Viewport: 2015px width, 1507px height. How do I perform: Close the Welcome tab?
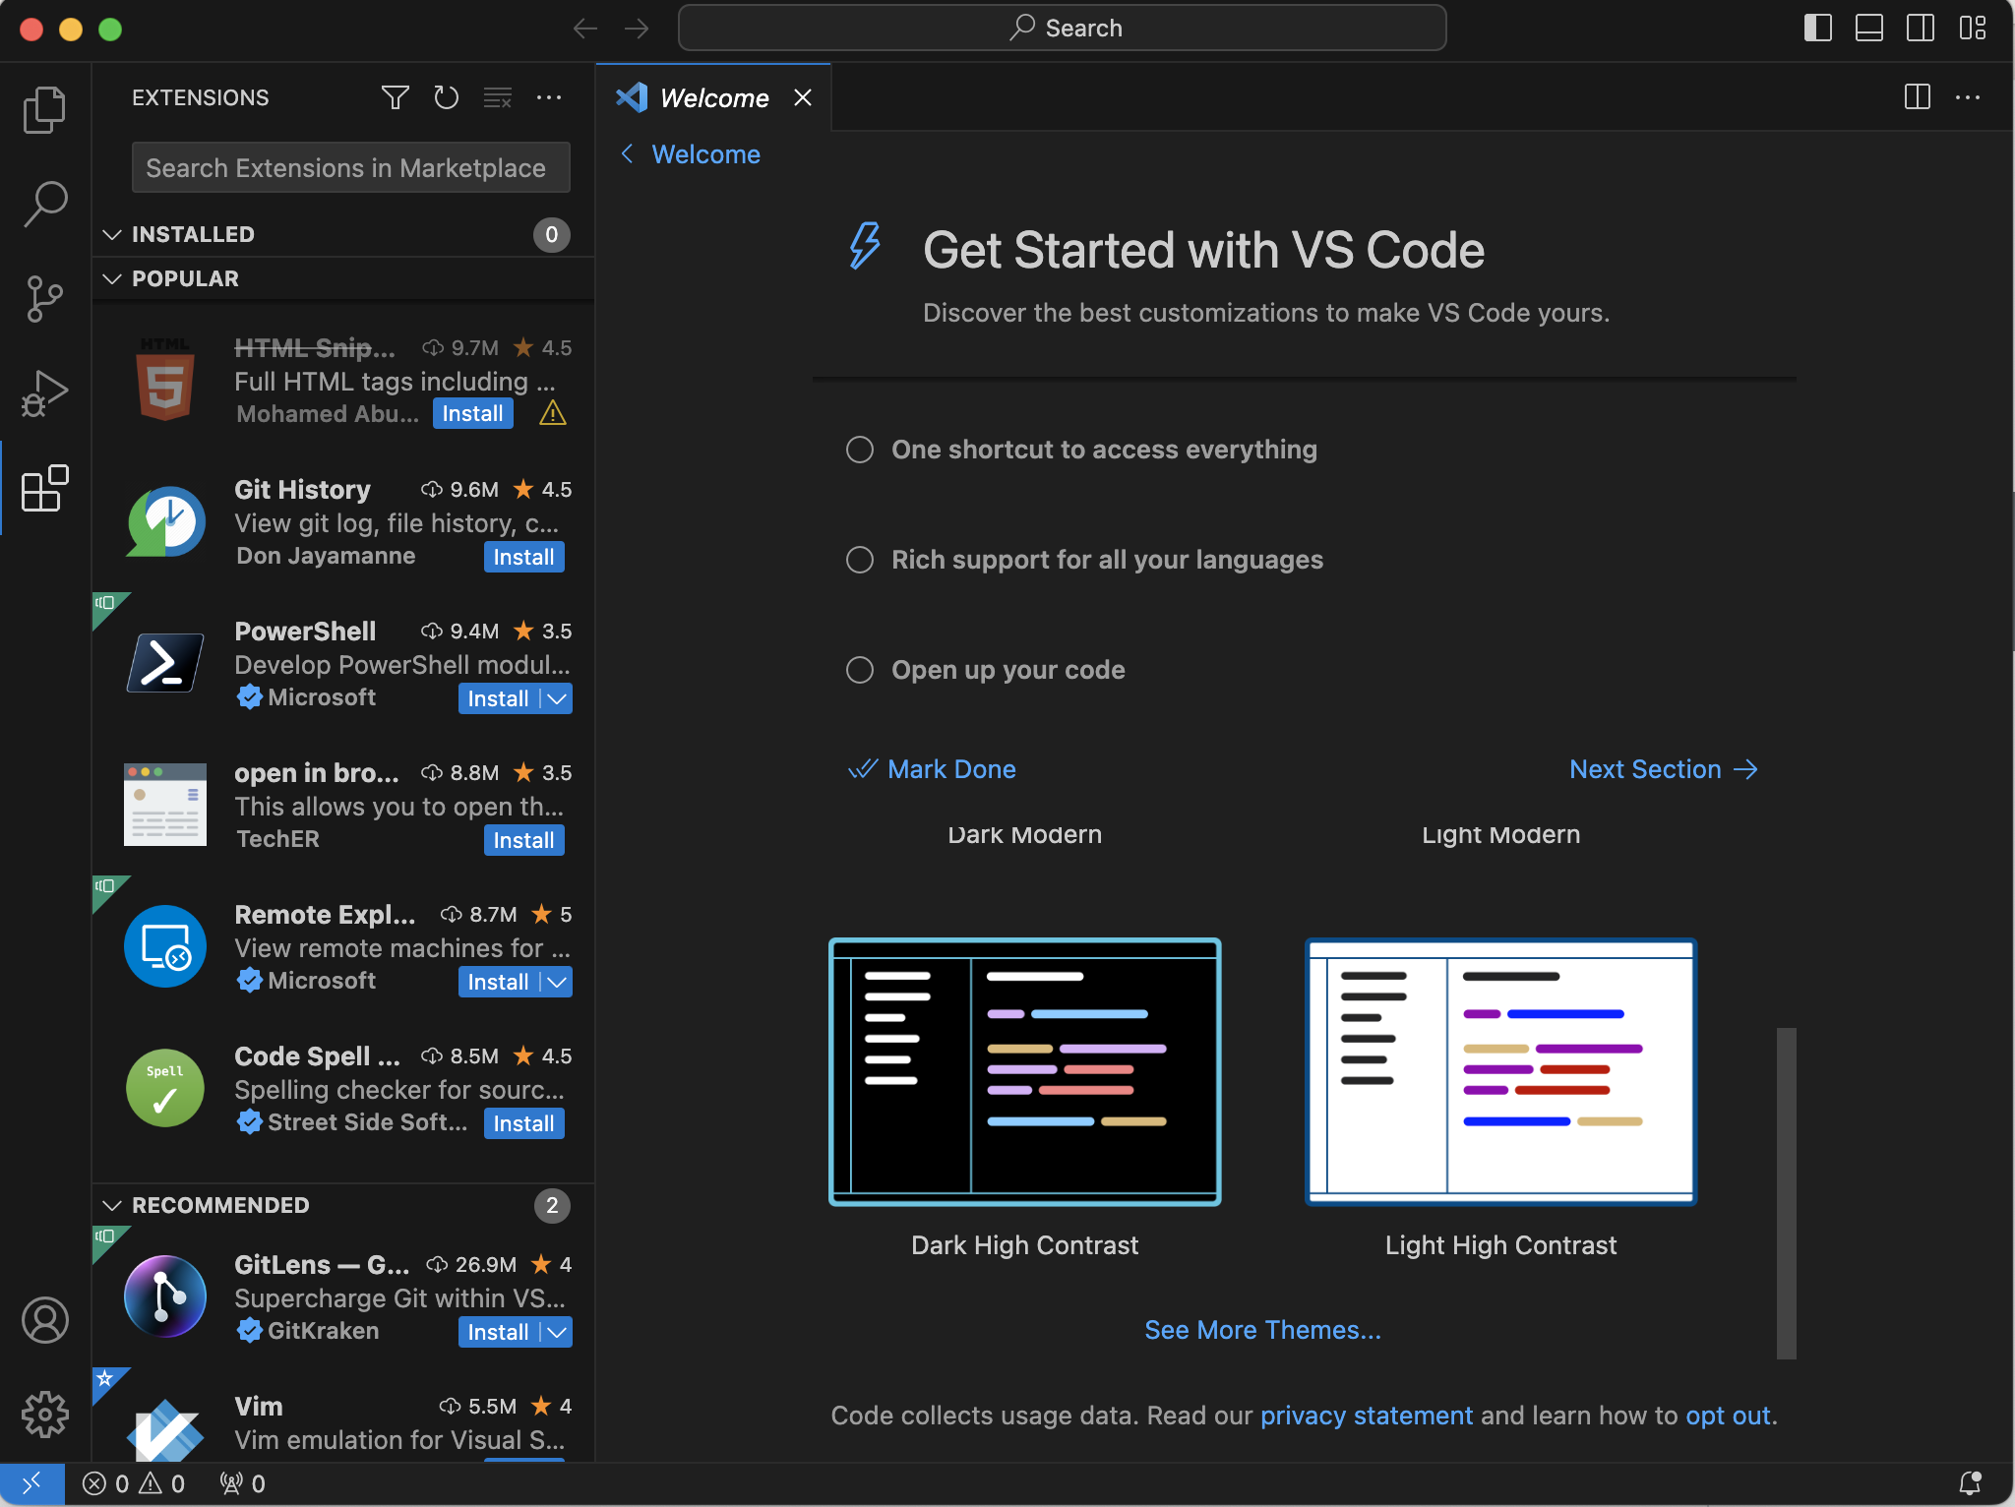click(x=803, y=97)
